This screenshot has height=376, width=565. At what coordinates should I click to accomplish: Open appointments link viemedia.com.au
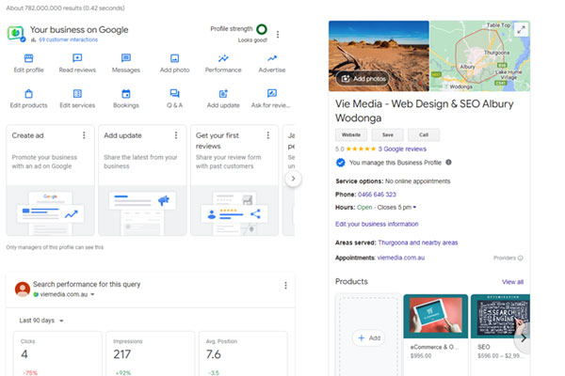click(x=401, y=258)
